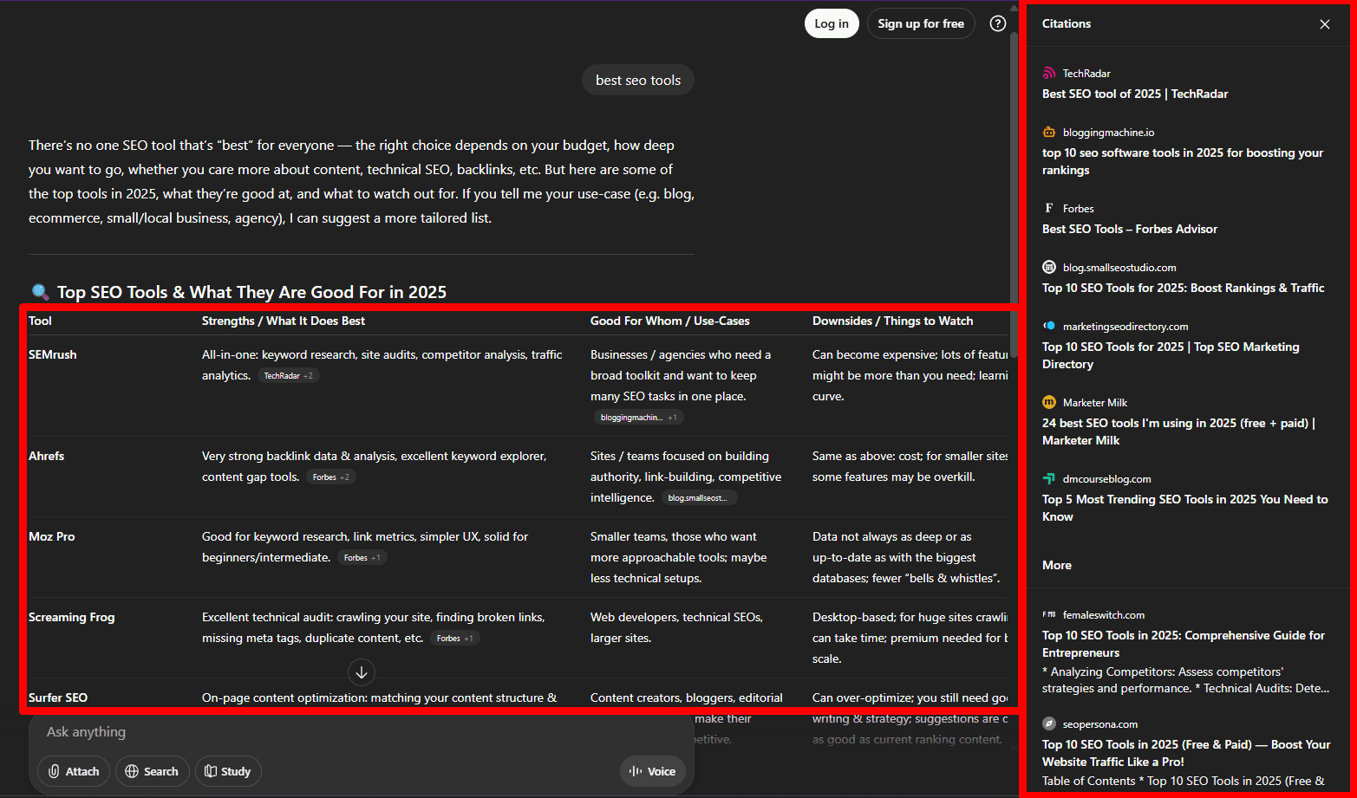This screenshot has height=798, width=1357.
Task: Open Boost Your Website Traffic Like a Pro link
Action: pos(1186,753)
